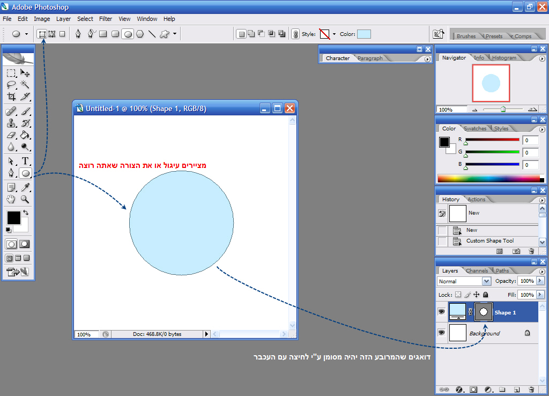
Task: Select the Type tool in toolbox
Action: (25, 160)
